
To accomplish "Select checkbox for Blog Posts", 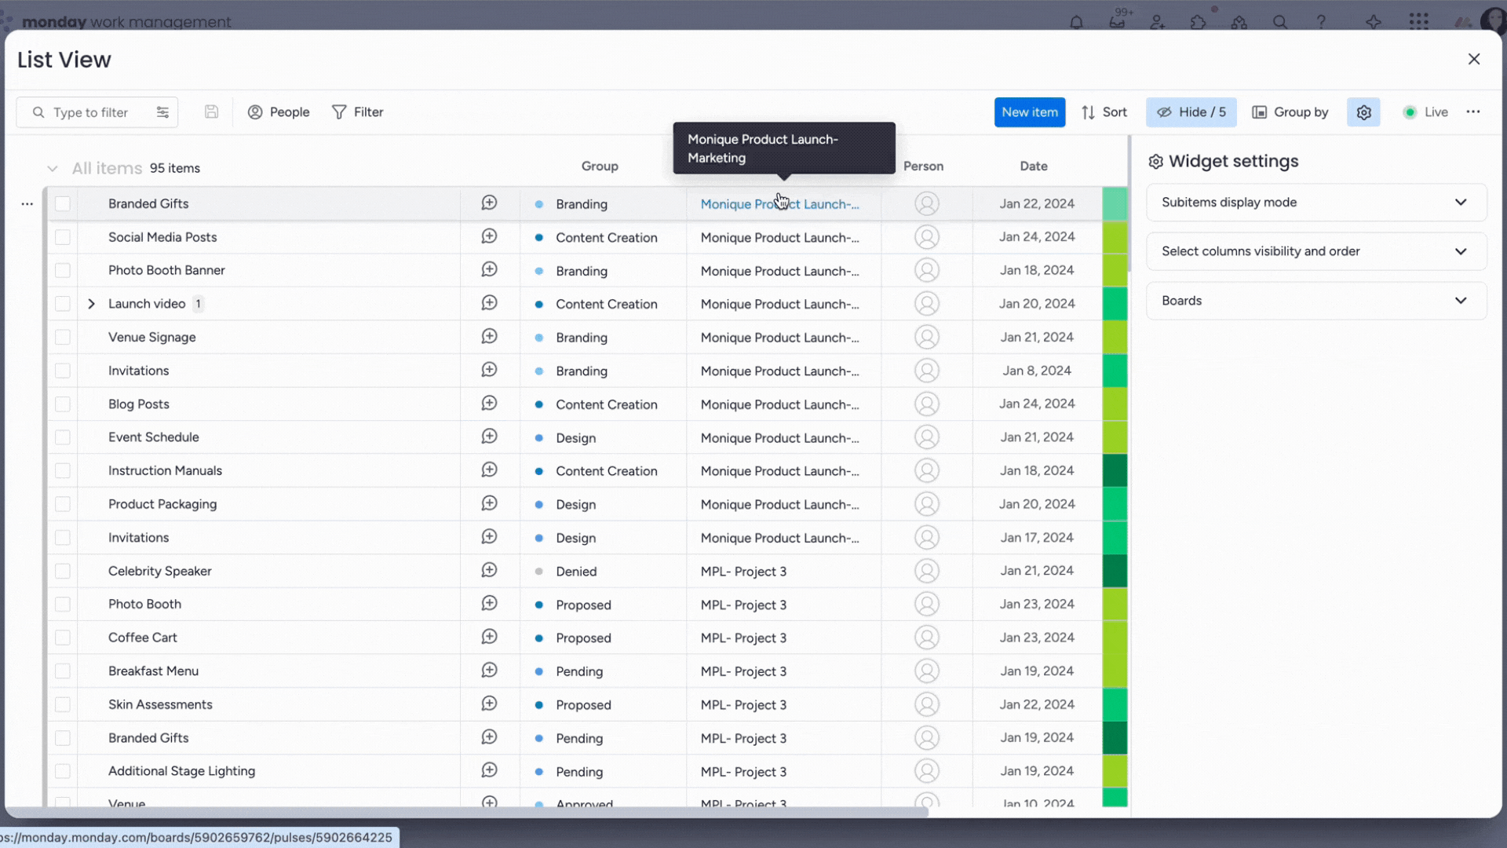I will click(63, 404).
